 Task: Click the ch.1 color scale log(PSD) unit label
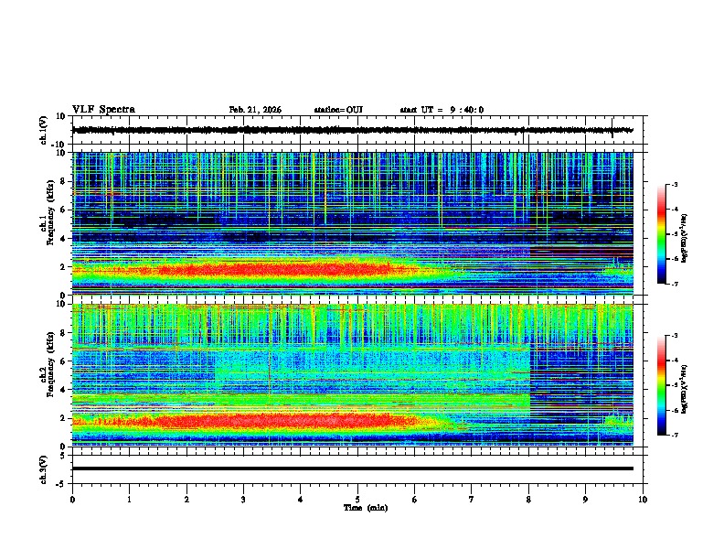685,238
